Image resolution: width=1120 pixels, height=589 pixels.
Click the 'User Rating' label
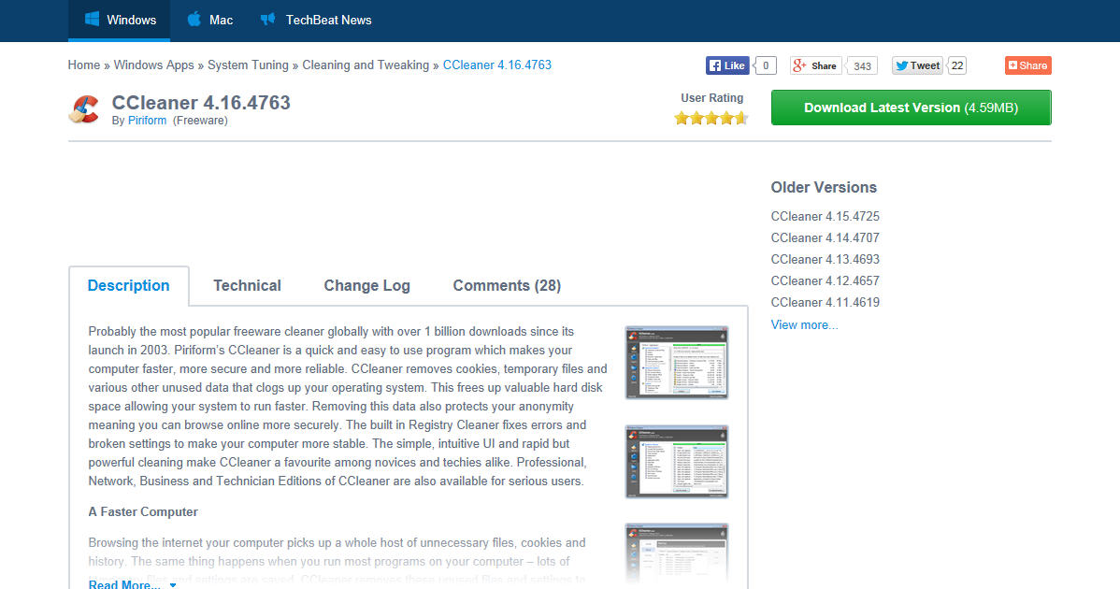pos(712,98)
